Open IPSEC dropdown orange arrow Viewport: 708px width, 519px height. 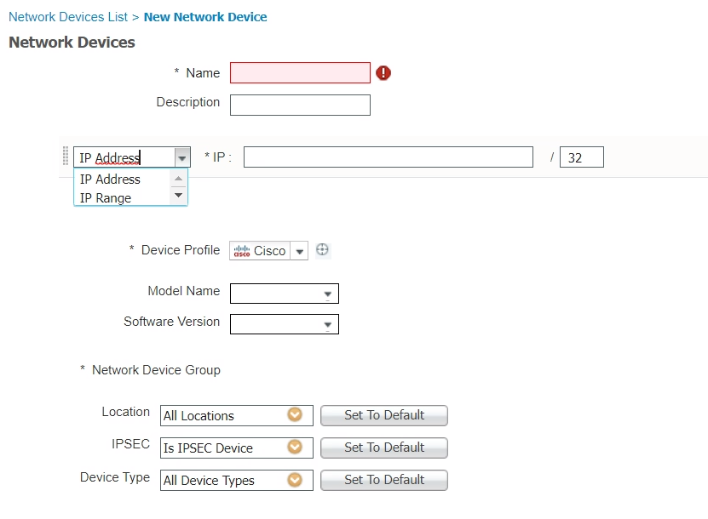[295, 448]
